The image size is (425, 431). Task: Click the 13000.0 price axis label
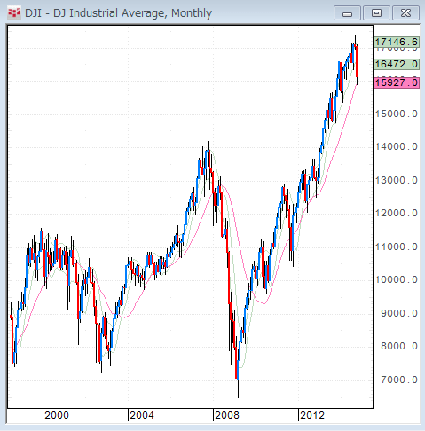point(397,180)
